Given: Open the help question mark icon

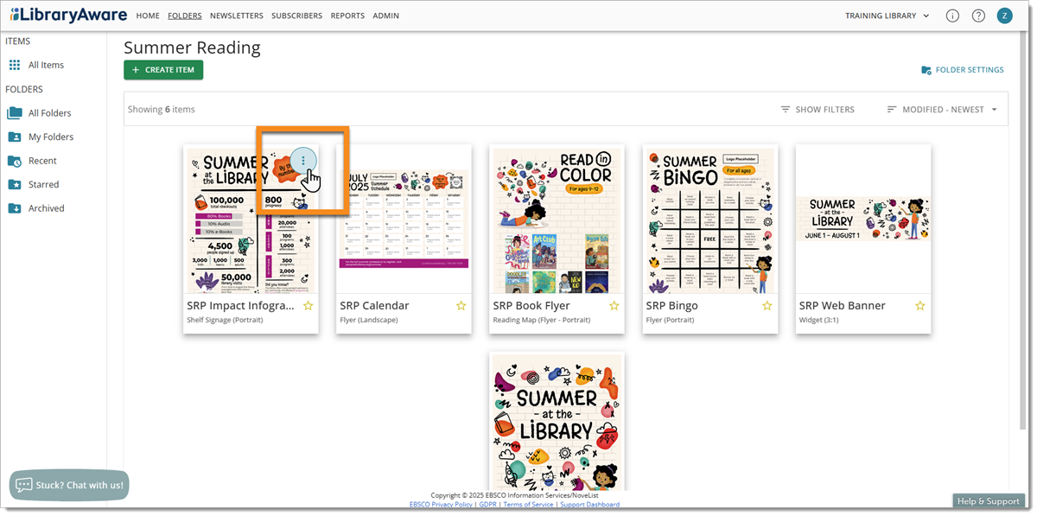Looking at the screenshot, I should click(x=978, y=16).
